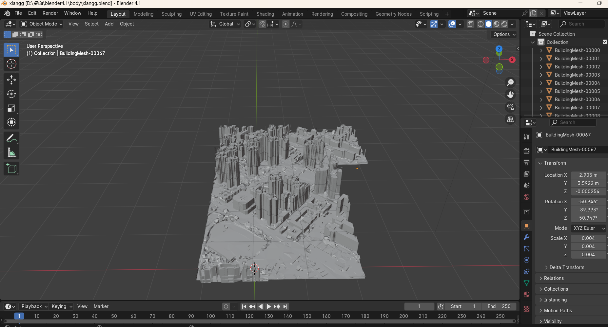Open the transform orientation dropdown labeled Global
The height and width of the screenshot is (327, 608).
[225, 24]
